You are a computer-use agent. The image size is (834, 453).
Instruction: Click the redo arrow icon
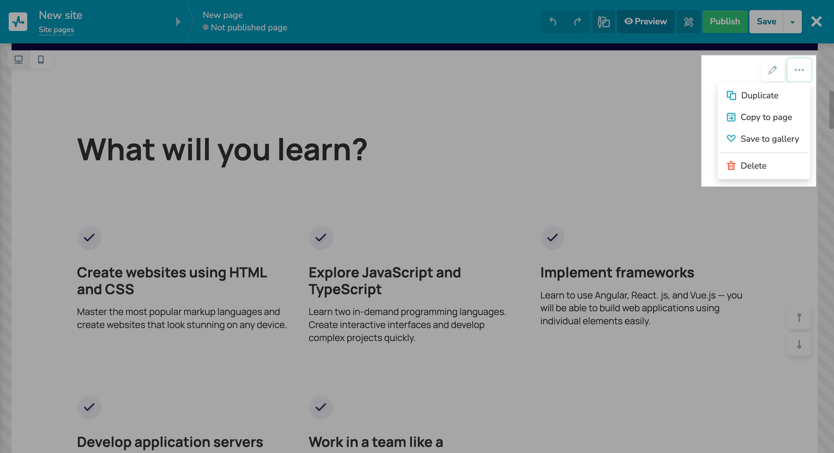(x=577, y=22)
